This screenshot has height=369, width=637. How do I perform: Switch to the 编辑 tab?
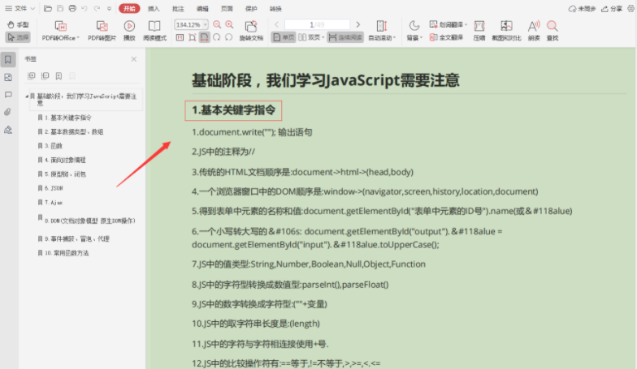[202, 8]
